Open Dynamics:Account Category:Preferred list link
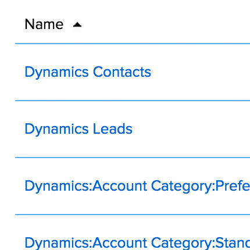The image size is (250, 250). pyautogui.click(x=137, y=186)
